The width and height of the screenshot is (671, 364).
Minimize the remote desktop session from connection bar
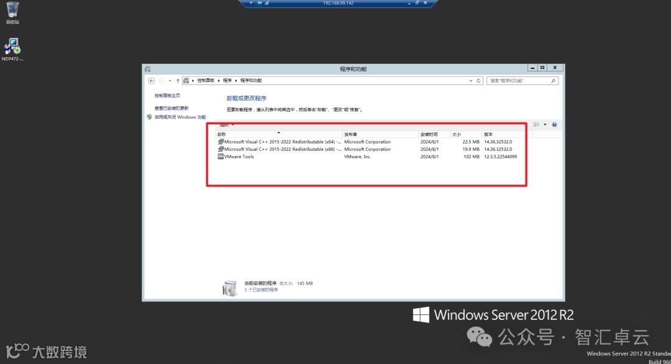click(409, 3)
